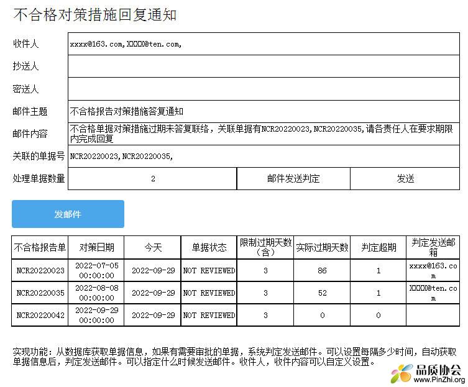Select table cell NCR20220035
468x387 pixels.
(40, 293)
